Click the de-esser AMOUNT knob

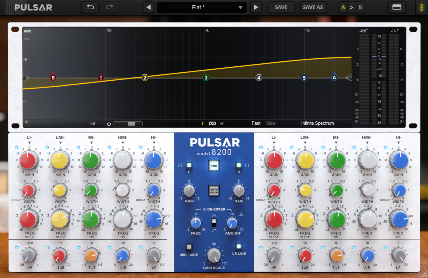[232, 223]
